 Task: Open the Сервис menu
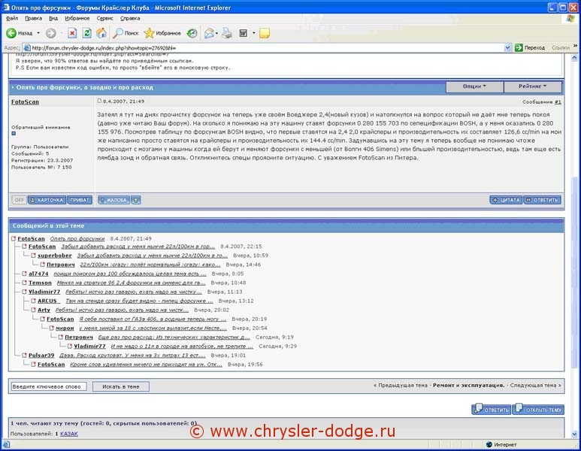[x=105, y=18]
